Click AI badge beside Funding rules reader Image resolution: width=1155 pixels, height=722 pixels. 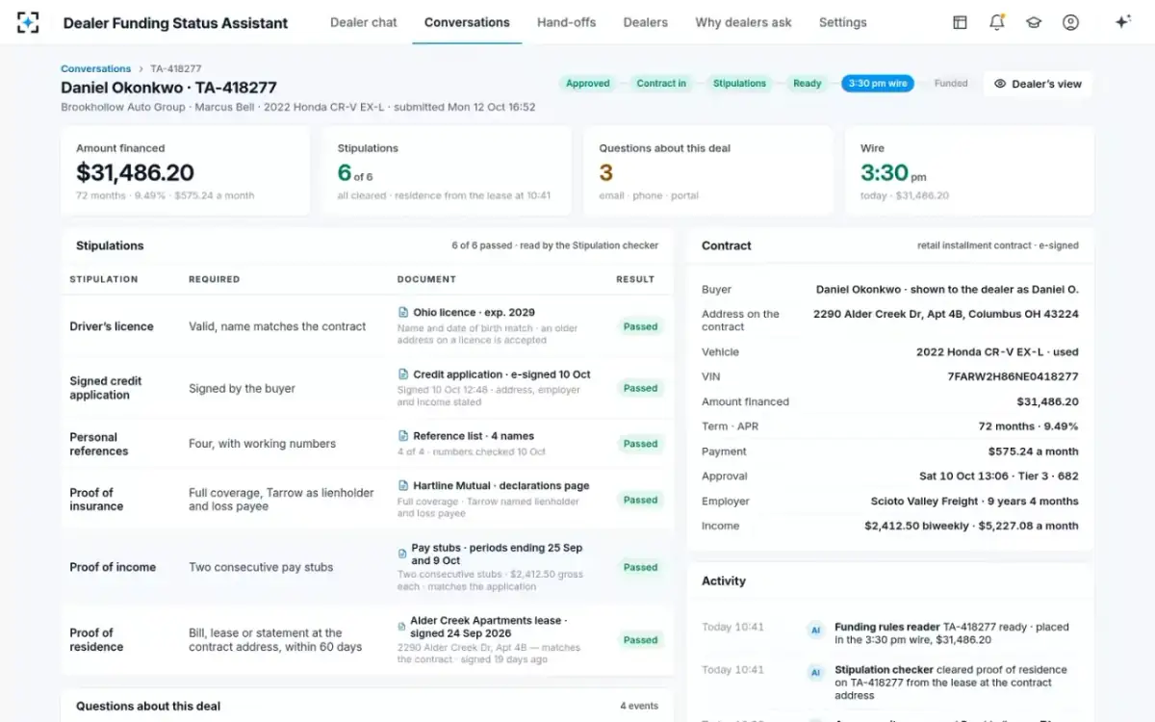[x=815, y=631]
